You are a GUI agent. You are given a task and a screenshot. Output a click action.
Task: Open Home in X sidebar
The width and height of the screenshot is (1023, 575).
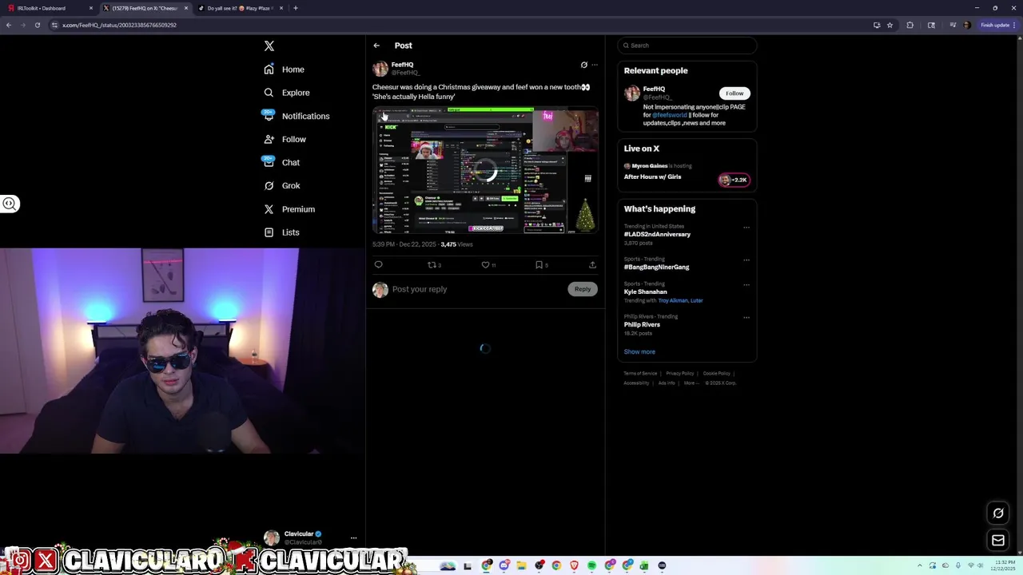[284, 69]
